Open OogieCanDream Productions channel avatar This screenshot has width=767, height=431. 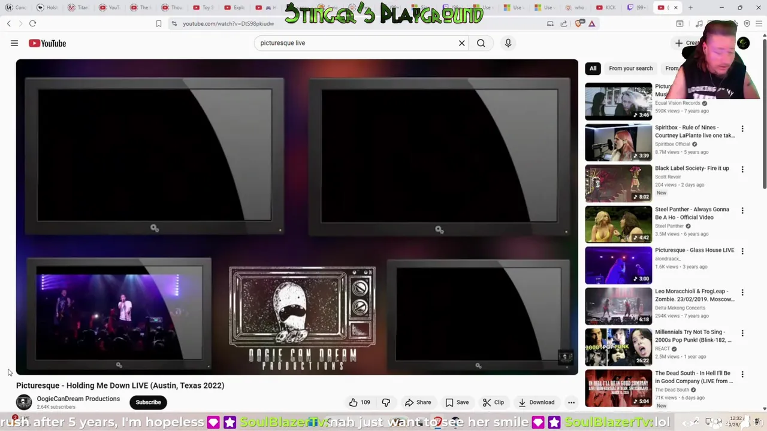click(24, 402)
